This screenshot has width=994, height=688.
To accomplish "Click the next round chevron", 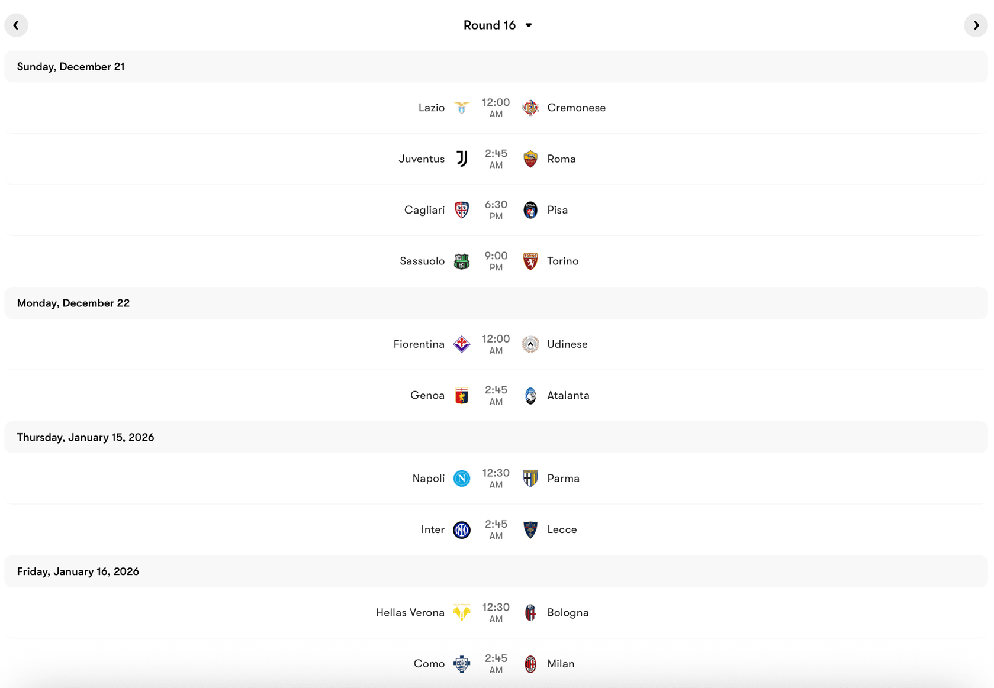I will coord(976,25).
